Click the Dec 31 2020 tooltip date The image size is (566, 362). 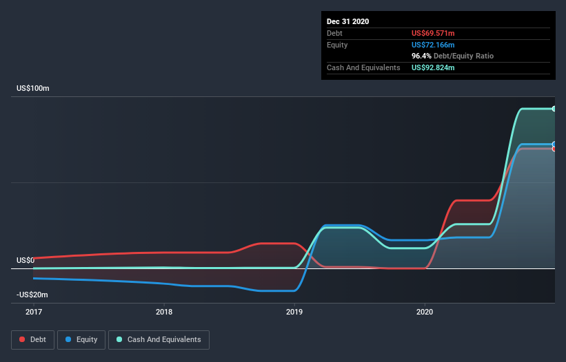click(x=347, y=21)
